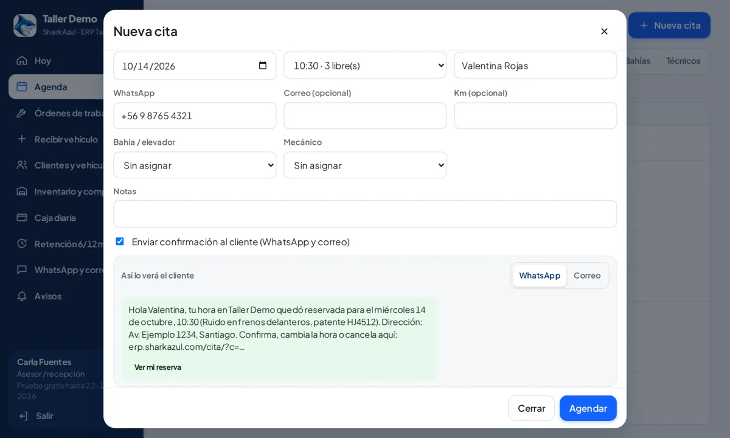Screen dimensions: 730x438
Task: Switch preview to Correo tab
Action: (x=587, y=276)
